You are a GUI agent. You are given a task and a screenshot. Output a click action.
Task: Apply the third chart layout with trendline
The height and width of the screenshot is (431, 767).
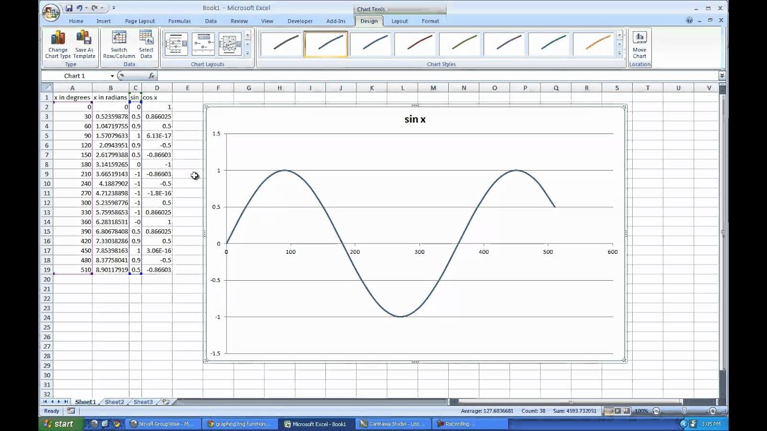click(230, 44)
